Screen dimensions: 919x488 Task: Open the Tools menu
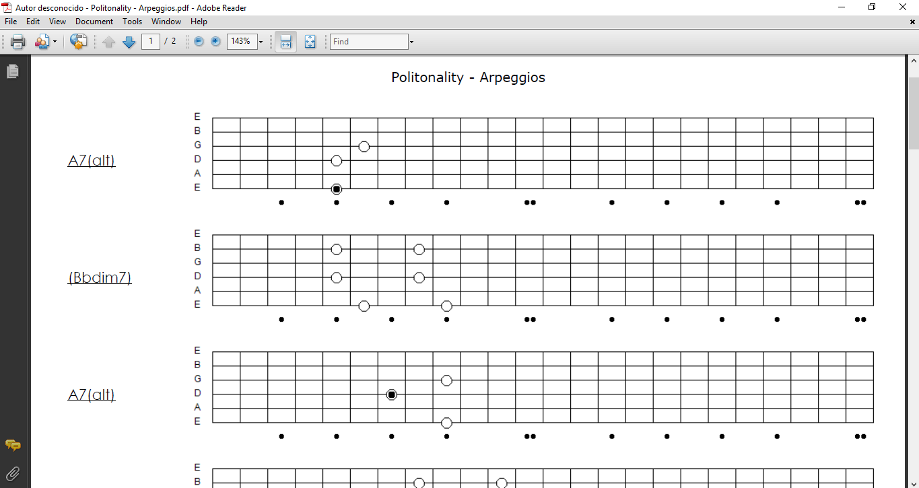(133, 22)
